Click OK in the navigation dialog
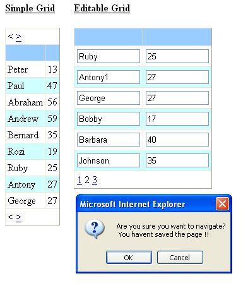Screen dimensions: 248x288 click(129, 257)
